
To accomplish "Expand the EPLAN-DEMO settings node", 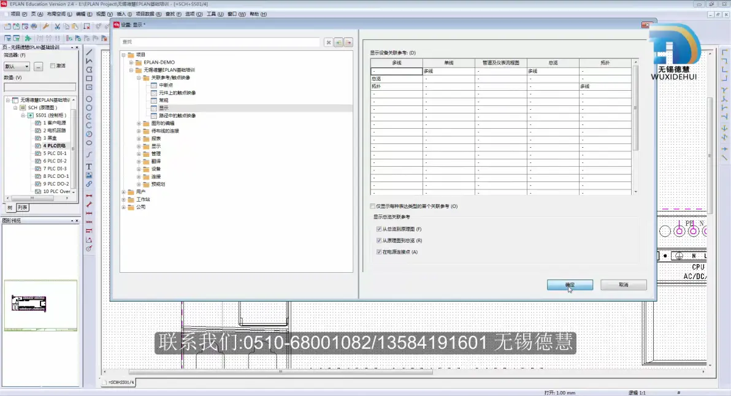I will tap(131, 63).
